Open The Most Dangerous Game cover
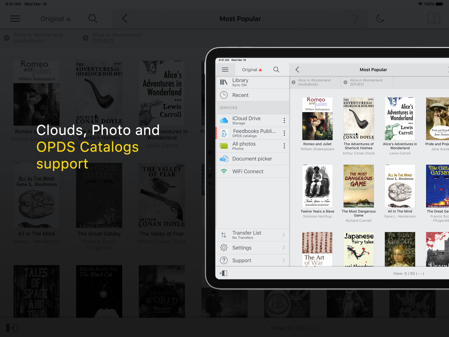 [358, 186]
